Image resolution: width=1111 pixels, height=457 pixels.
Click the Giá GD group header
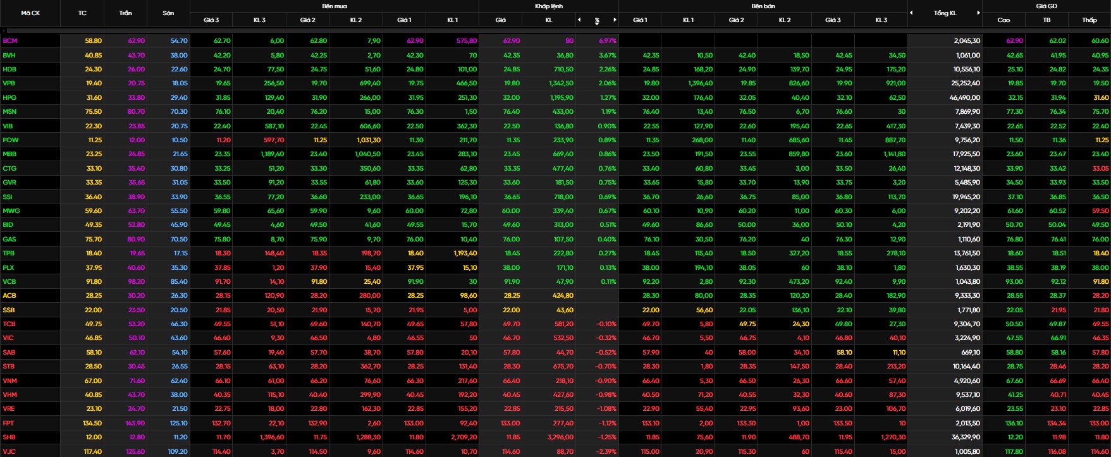pyautogui.click(x=1047, y=6)
